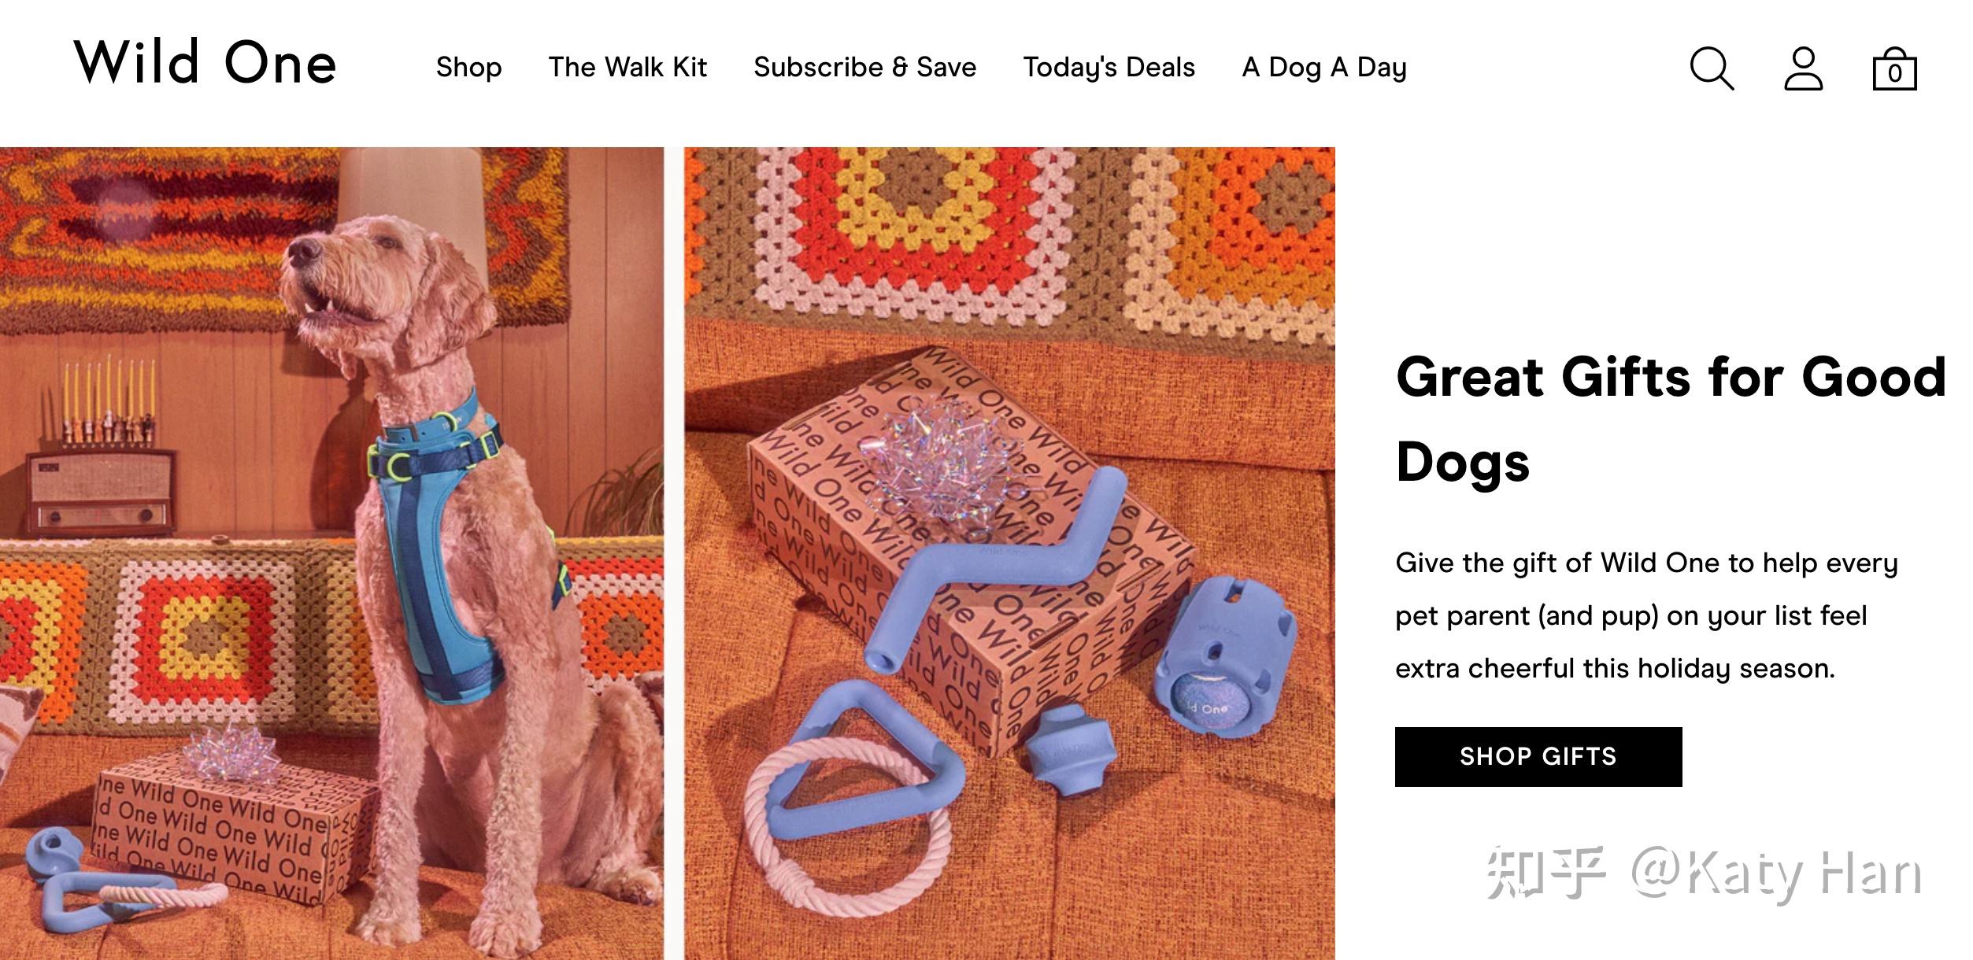Click the holiday gift description paragraph
Screen dimensions: 1973x960
pos(1645,615)
